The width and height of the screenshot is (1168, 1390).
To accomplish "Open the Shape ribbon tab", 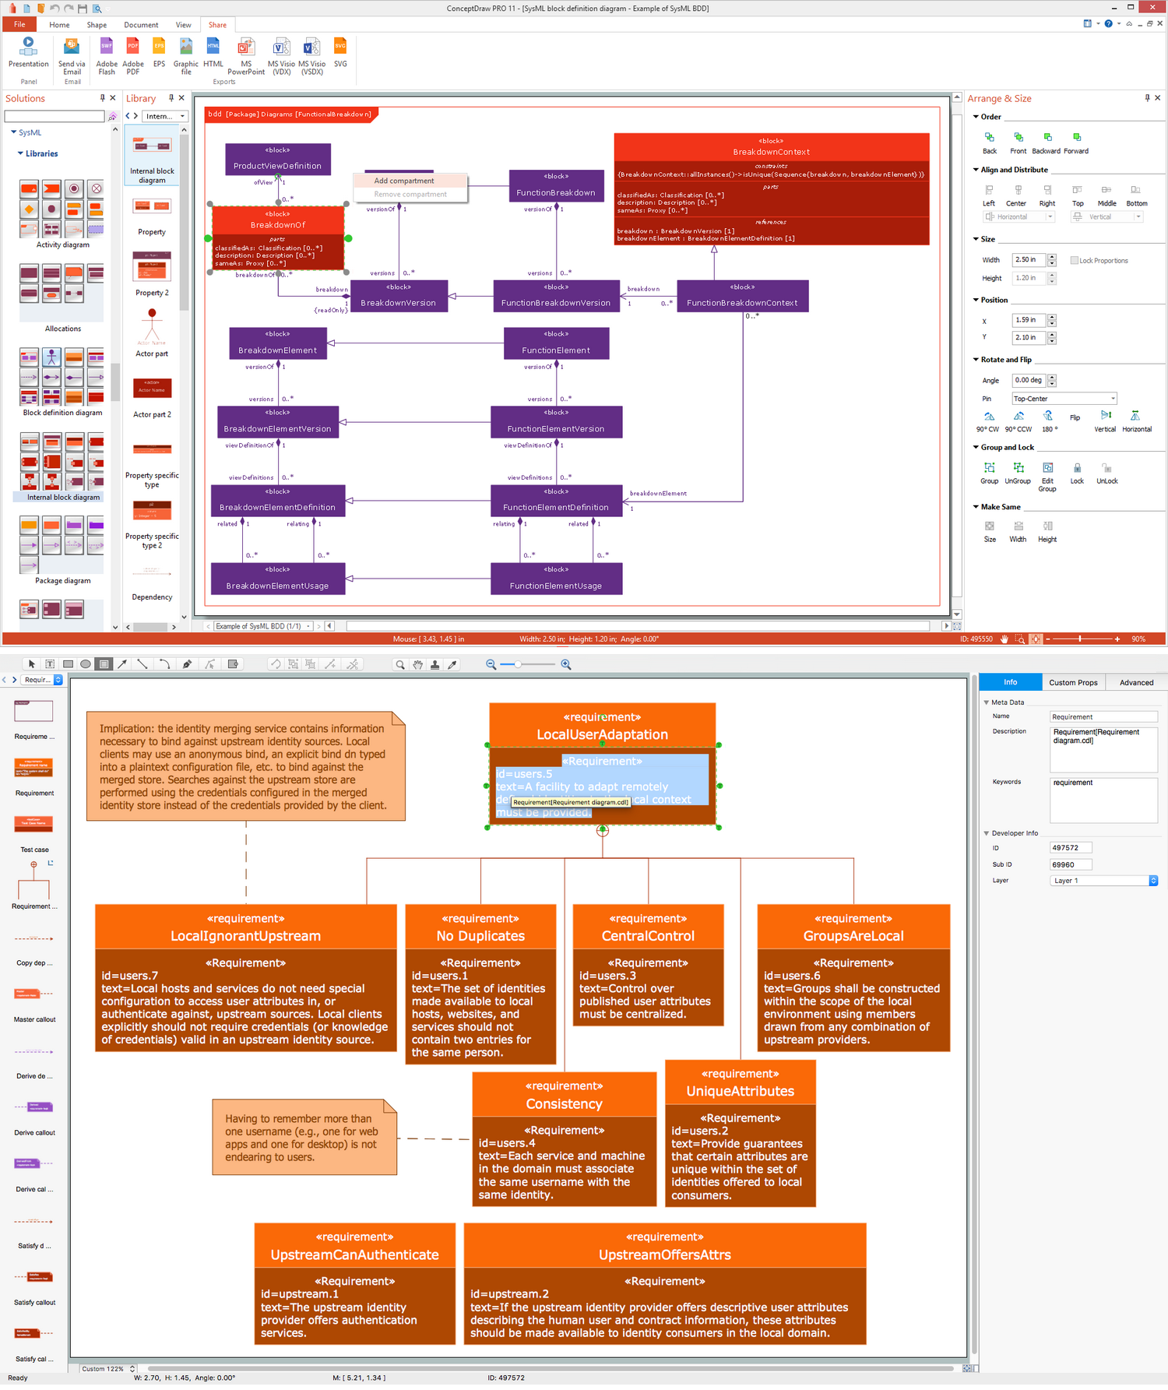I will point(97,25).
